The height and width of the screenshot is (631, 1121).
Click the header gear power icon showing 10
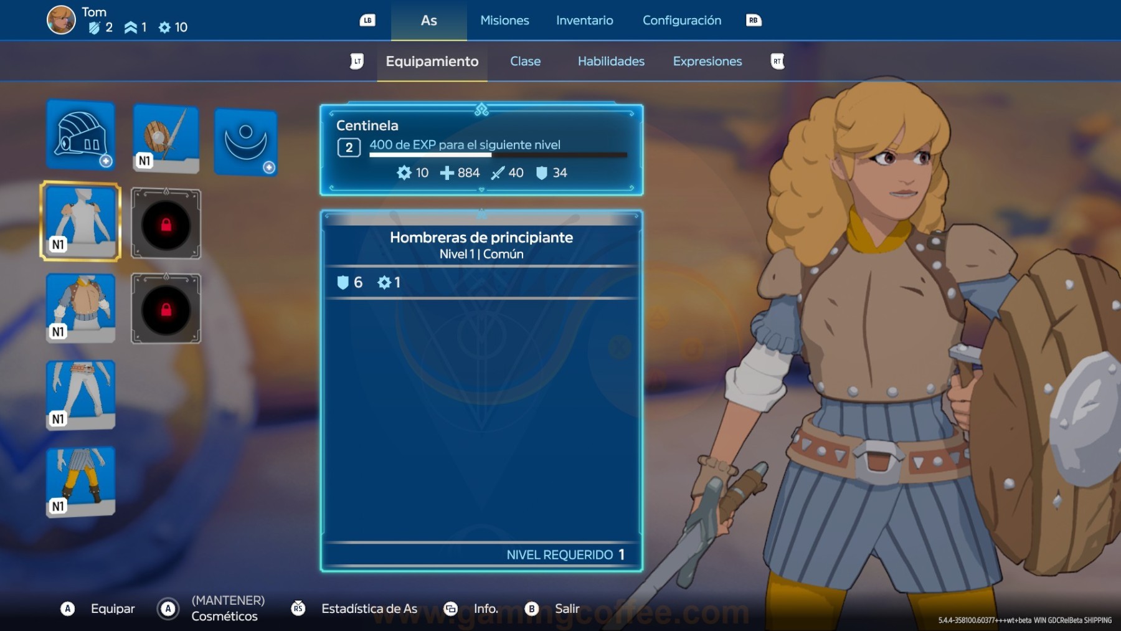(164, 27)
